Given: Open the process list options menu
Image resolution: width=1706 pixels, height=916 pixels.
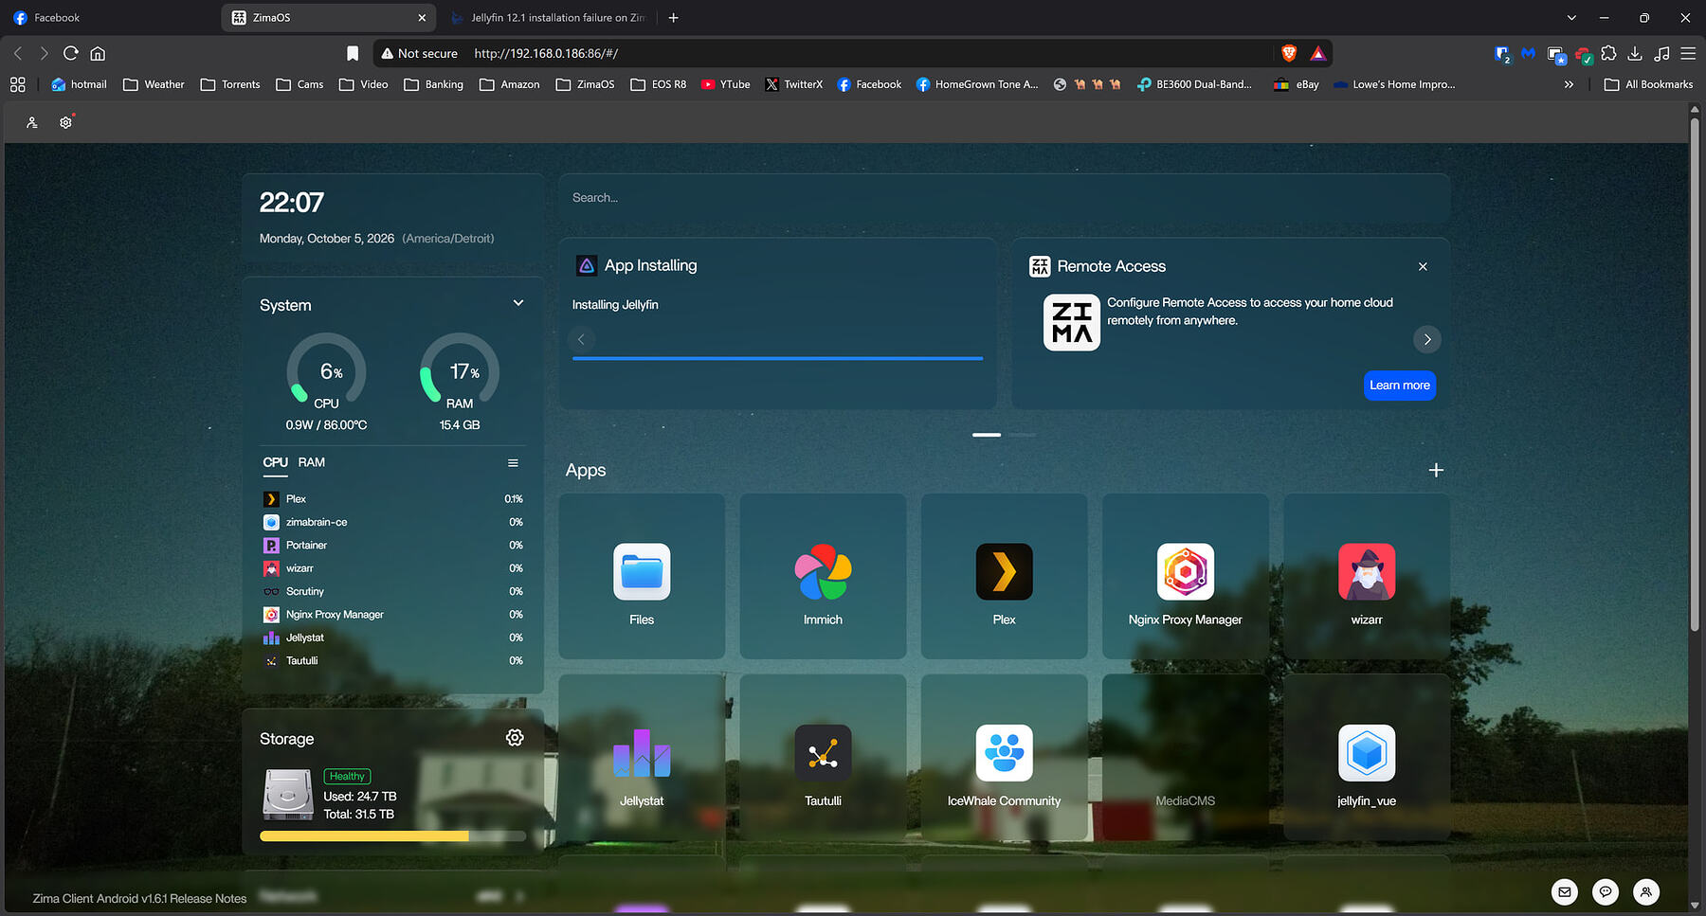Looking at the screenshot, I should [x=513, y=463].
